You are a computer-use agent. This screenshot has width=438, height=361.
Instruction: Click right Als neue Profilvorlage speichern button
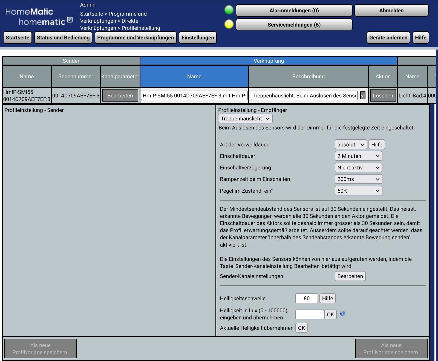(x=391, y=349)
